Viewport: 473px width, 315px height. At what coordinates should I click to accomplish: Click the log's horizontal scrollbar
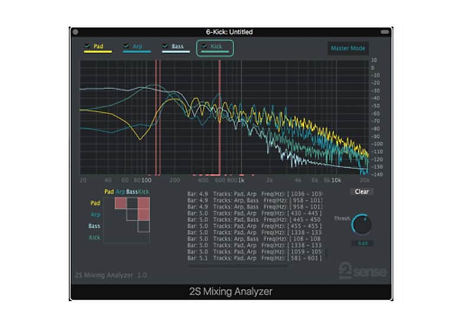tap(238, 266)
